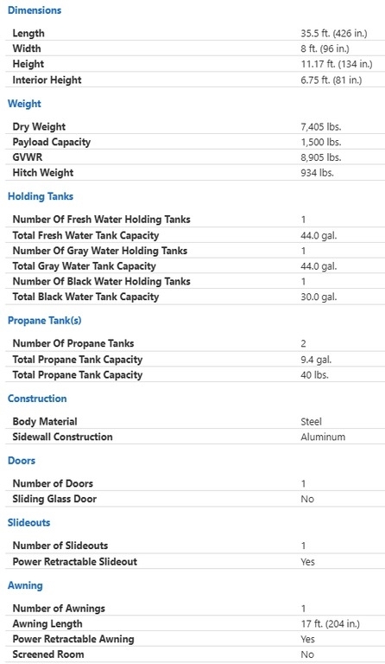Click the GVWR 8,905 lbs. value
Viewport: 385px width, 664px height.
(320, 157)
